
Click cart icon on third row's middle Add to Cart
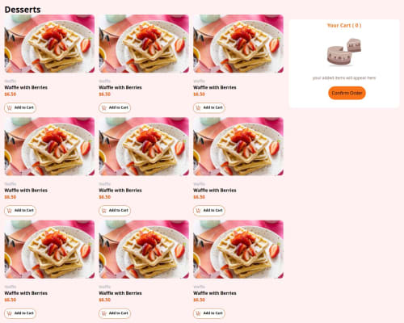point(104,313)
